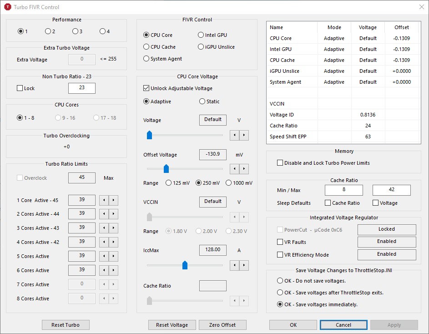Set offset range to 1000 mV
This screenshot has width=429, height=334.
coord(239,183)
